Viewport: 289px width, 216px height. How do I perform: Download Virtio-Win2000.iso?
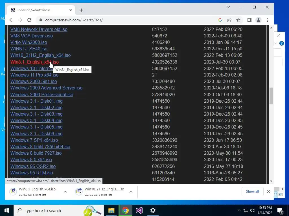click(29, 42)
